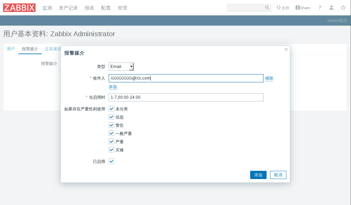351x205 pixels.
Task: Open the 支持 support link
Action: point(283,8)
